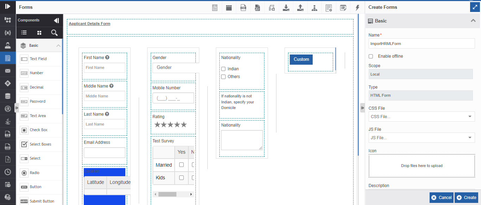
Task: Click the Custom button on form
Action: (301, 59)
